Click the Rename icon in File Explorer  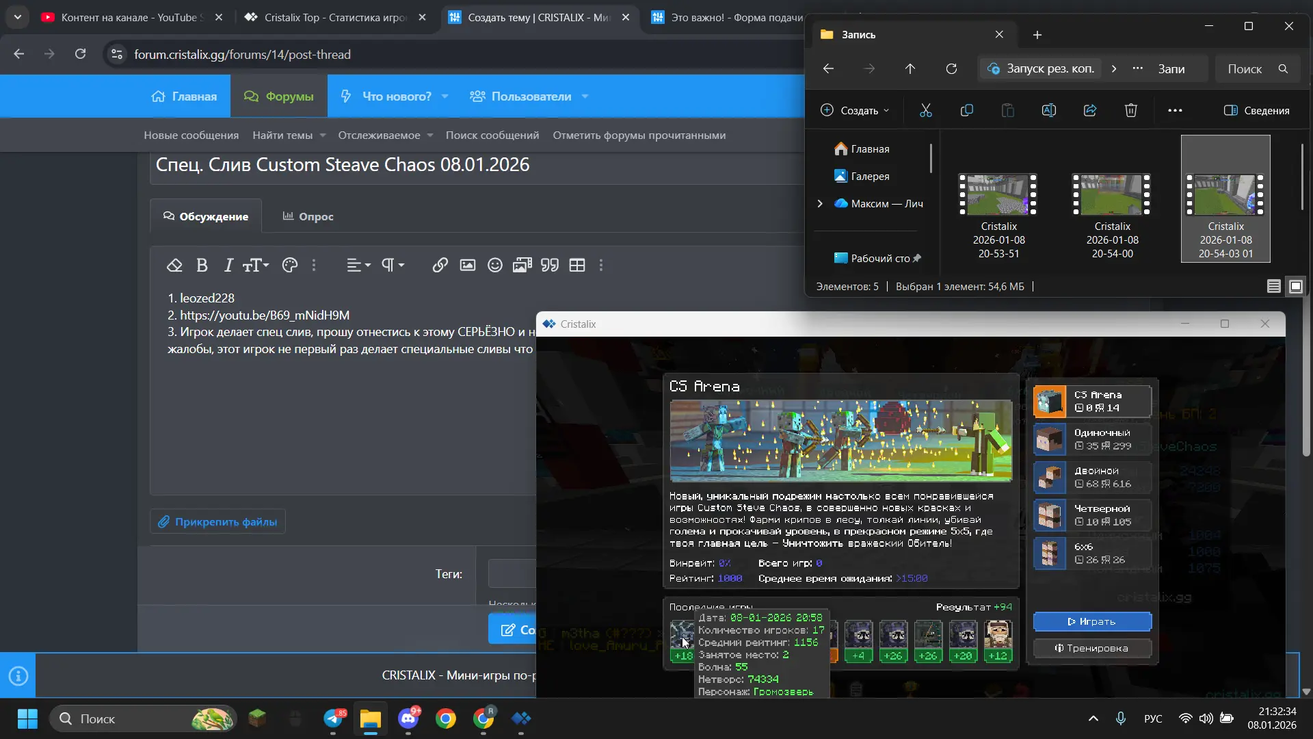point(1049,110)
